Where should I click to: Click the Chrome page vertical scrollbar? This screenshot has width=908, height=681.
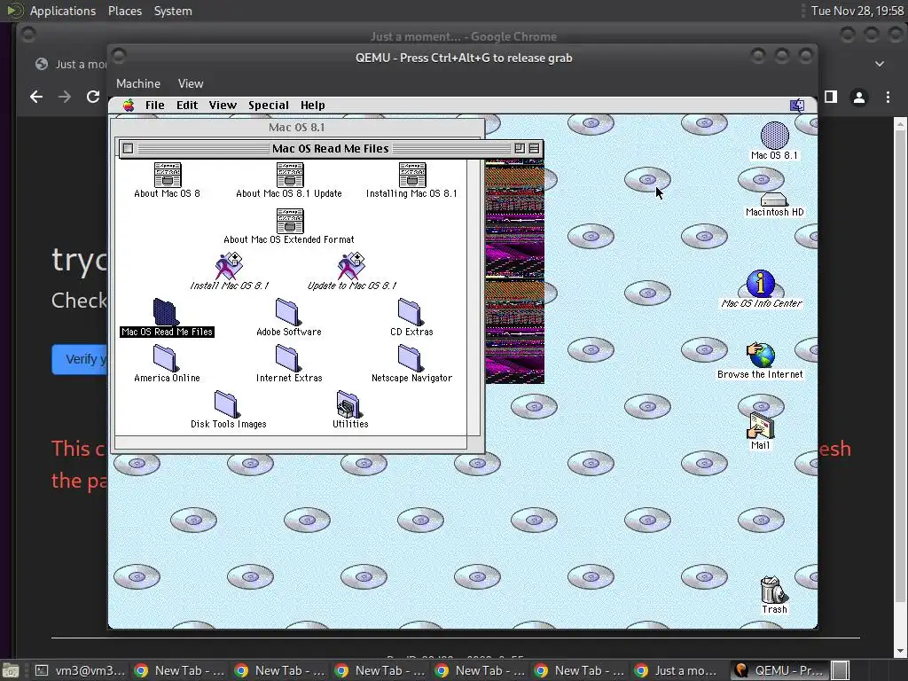click(x=901, y=388)
